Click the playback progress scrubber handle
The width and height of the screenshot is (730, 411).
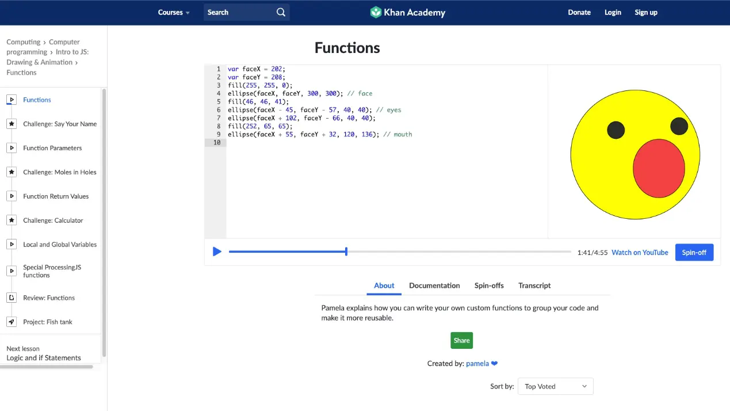[x=346, y=252]
